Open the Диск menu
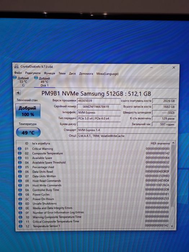Screen dimensions: 189x252 (x=72, y=73)
